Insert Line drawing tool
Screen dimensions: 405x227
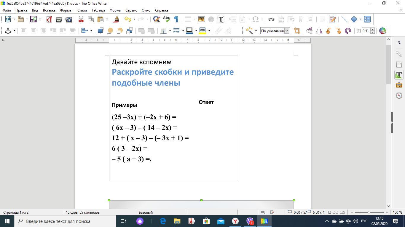pyautogui.click(x=345, y=19)
